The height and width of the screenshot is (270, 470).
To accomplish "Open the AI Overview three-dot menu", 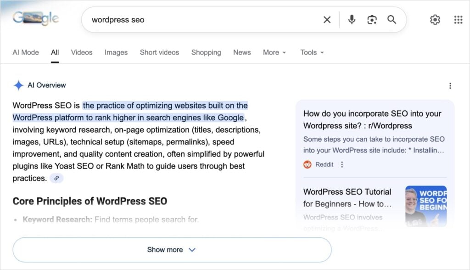I will (x=451, y=85).
